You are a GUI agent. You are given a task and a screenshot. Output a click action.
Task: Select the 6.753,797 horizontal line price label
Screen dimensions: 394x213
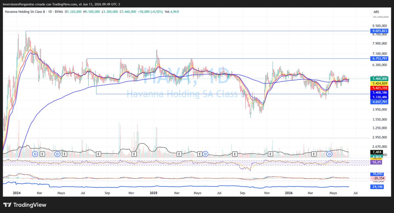[x=380, y=59]
